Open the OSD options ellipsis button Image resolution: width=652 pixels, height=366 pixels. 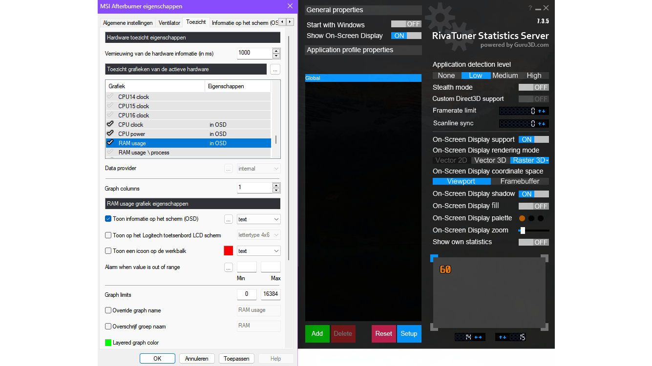229,219
